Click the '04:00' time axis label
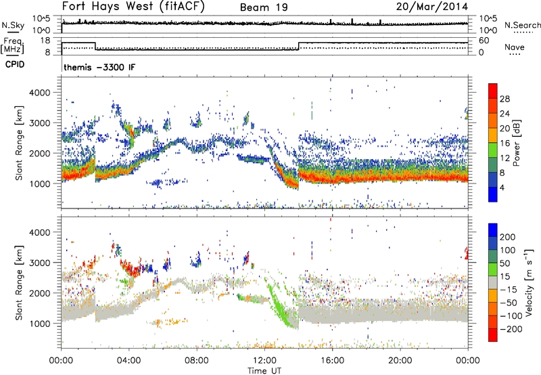 (x=129, y=360)
